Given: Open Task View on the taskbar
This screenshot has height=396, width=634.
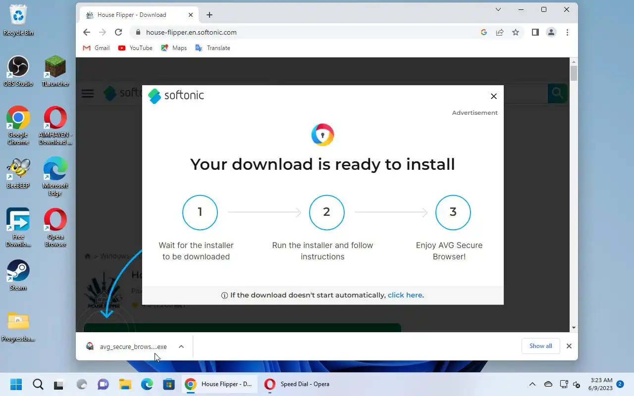Looking at the screenshot, I should tap(59, 384).
